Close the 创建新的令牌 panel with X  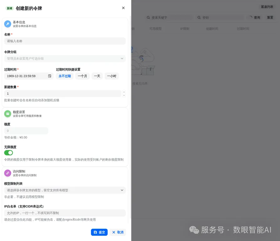click(123, 8)
